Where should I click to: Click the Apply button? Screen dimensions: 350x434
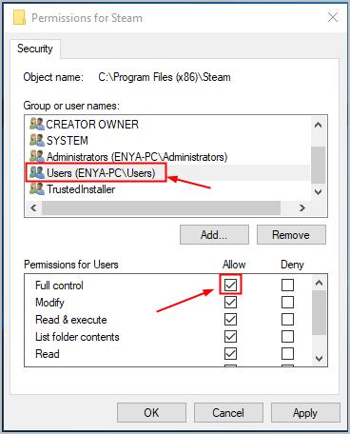pyautogui.click(x=305, y=413)
